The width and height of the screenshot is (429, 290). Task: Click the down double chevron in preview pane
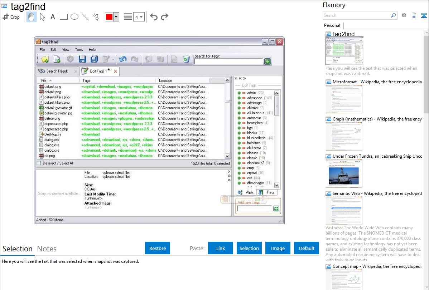pyautogui.click(x=229, y=180)
